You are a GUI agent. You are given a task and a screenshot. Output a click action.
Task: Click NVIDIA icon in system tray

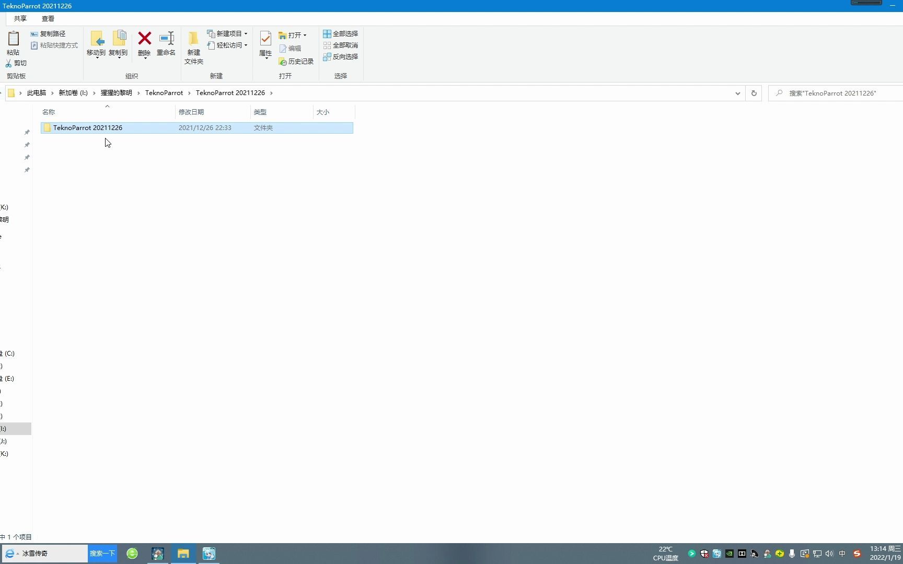730,554
